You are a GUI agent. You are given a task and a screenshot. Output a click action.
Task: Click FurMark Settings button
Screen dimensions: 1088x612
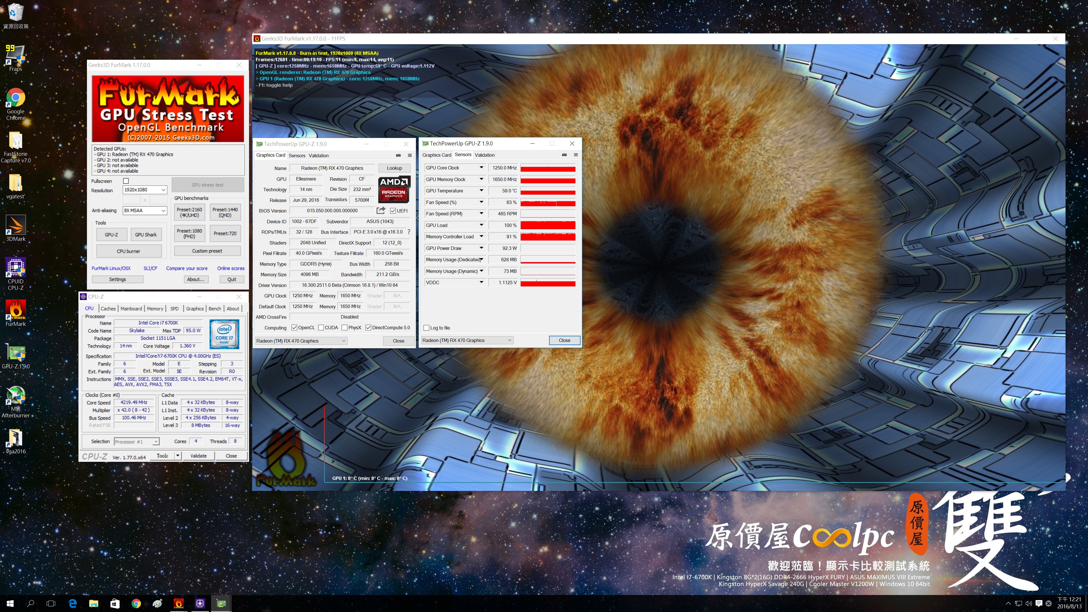point(117,279)
